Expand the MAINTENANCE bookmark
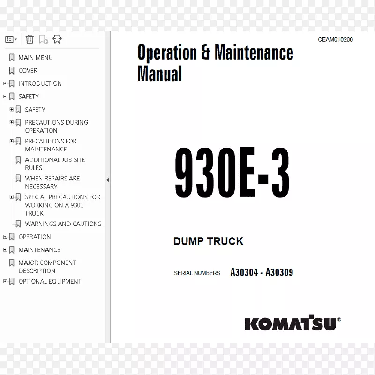The height and width of the screenshot is (375, 375). point(5,249)
